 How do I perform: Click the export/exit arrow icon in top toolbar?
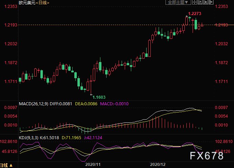click(x=211, y=2)
